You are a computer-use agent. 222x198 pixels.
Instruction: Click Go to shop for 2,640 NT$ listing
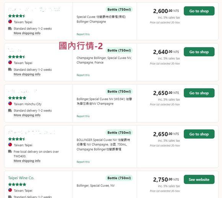199,52
